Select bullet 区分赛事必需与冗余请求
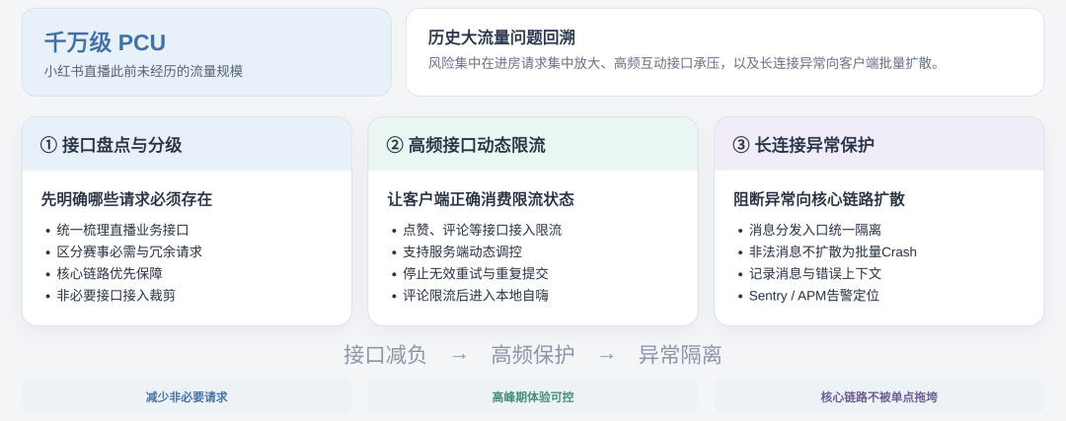Screen dimensions: 1066x421 coord(129,252)
